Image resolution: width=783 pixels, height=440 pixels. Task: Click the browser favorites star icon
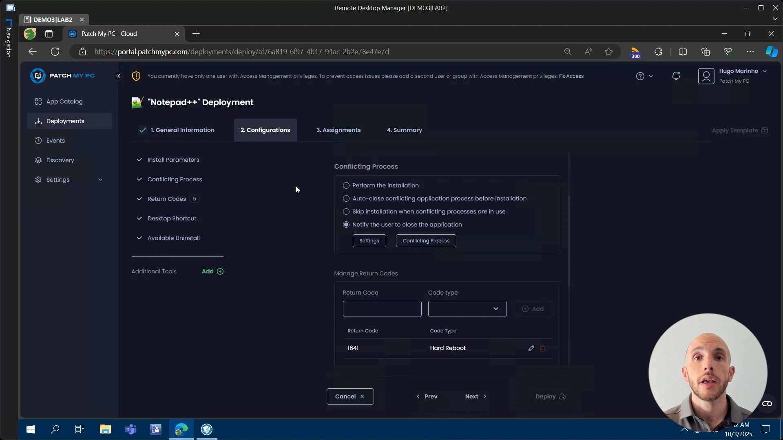pos(608,52)
